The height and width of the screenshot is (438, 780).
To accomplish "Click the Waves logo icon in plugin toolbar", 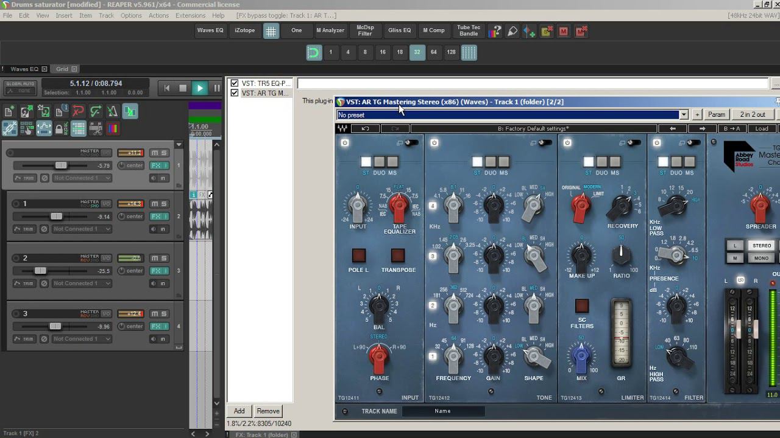I will (x=342, y=128).
